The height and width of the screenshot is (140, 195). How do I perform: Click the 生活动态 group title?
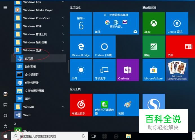[x=75, y=8]
